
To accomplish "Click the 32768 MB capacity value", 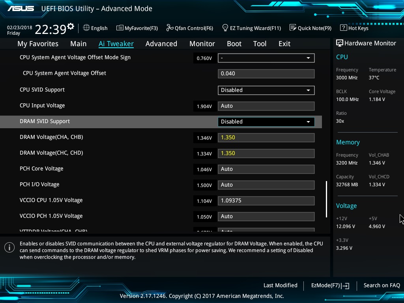I will coord(347,185).
